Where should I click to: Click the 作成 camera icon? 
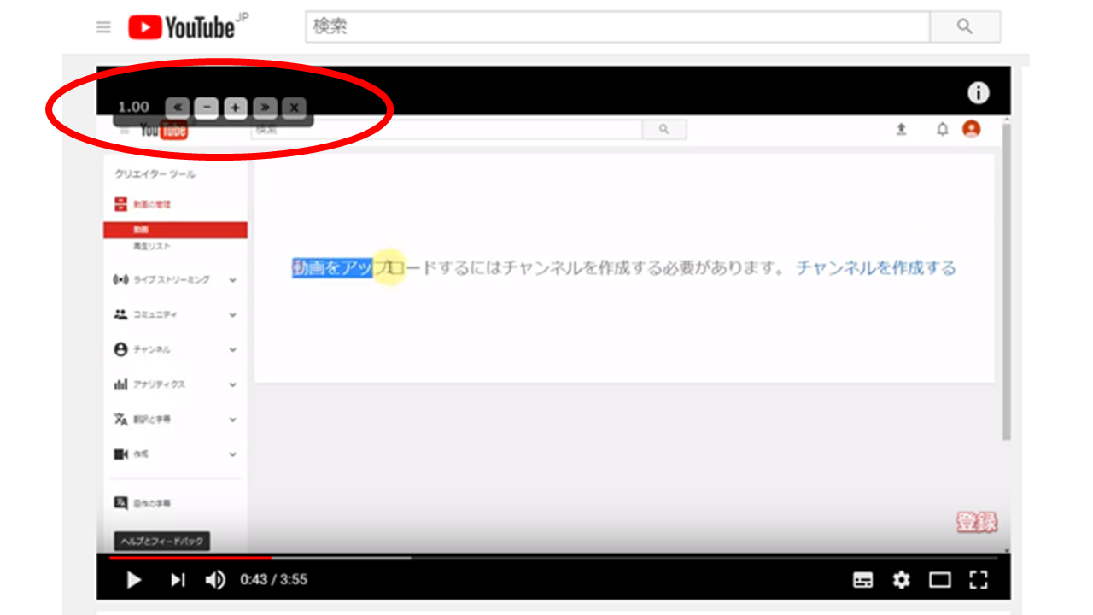pos(120,454)
